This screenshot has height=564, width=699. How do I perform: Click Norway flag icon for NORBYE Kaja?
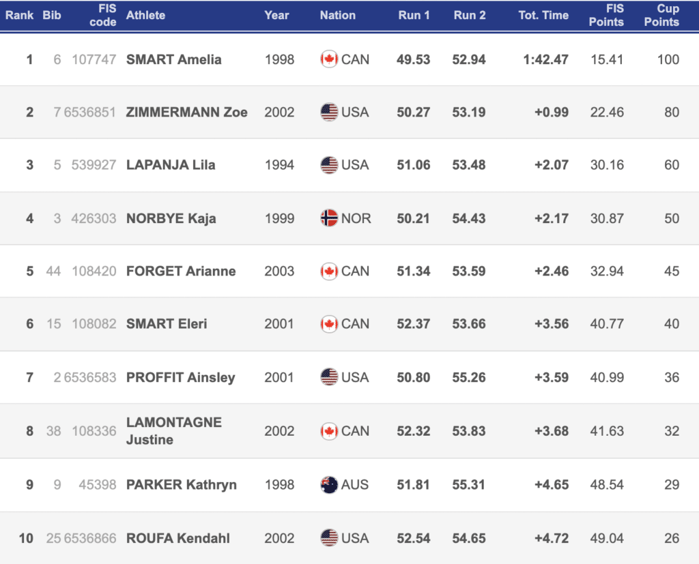pos(329,218)
